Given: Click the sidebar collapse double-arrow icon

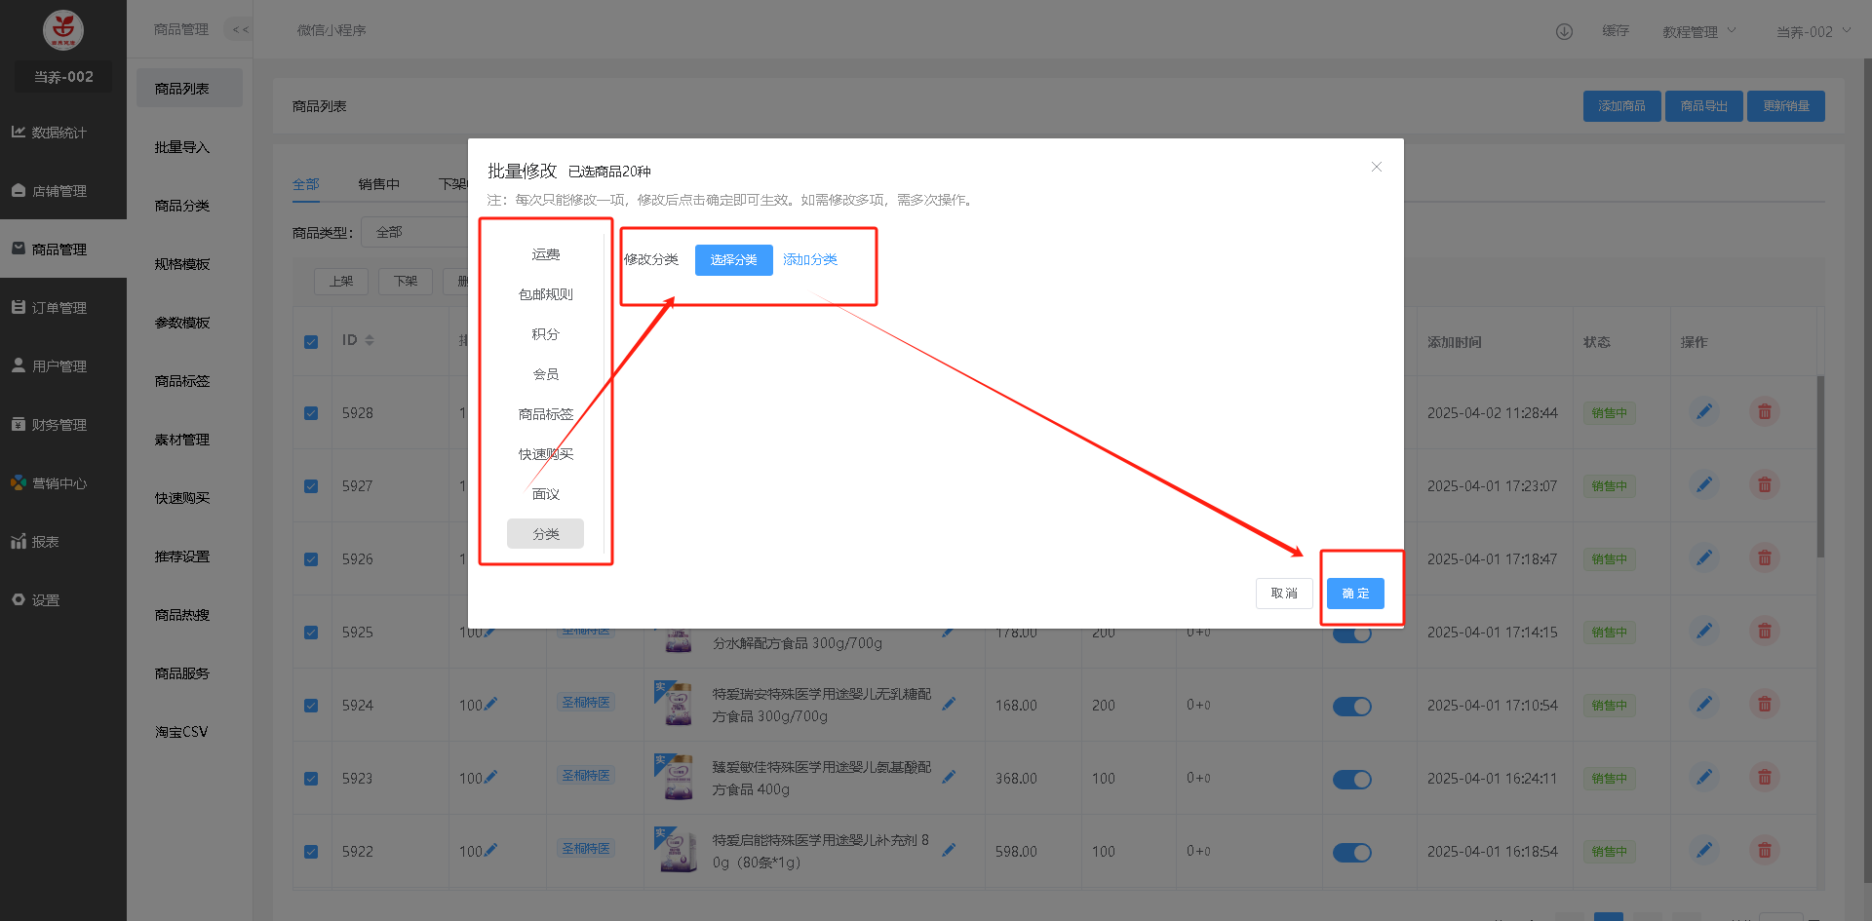Looking at the screenshot, I should (240, 30).
